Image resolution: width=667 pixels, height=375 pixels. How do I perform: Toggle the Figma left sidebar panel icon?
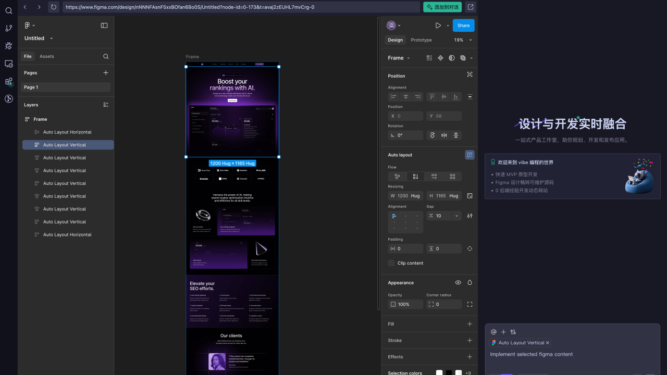pyautogui.click(x=104, y=26)
